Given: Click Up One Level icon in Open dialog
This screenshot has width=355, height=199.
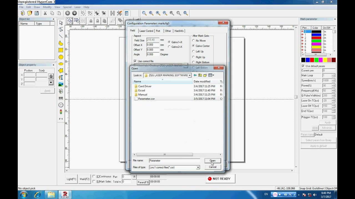Looking at the screenshot, I should click(200, 75).
